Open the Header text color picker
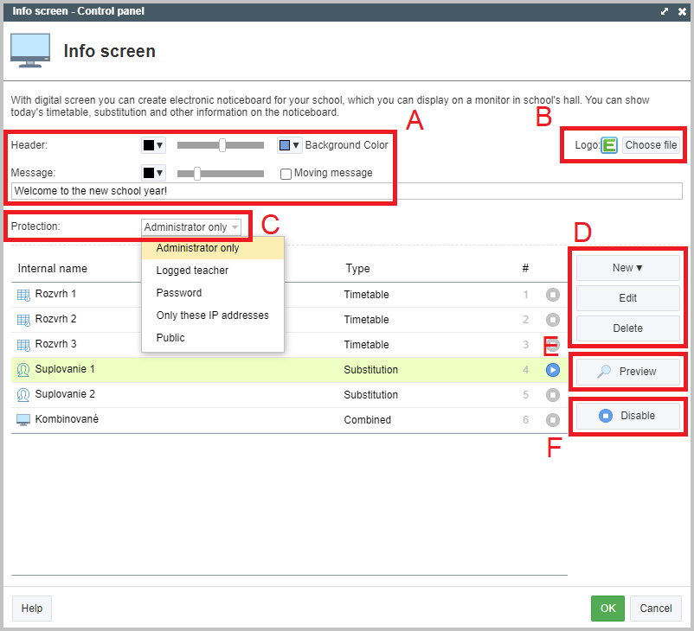This screenshot has height=631, width=694. [152, 145]
